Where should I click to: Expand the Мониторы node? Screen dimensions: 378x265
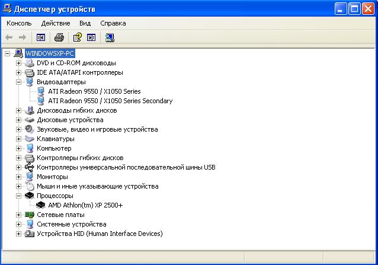pyautogui.click(x=18, y=177)
